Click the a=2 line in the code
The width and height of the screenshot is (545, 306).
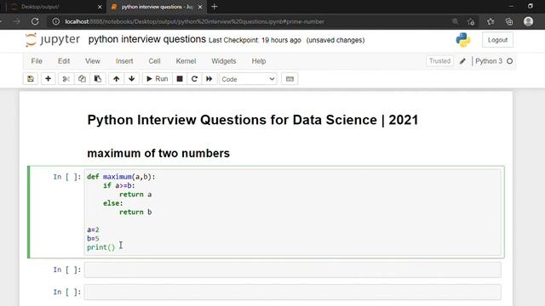(93, 229)
